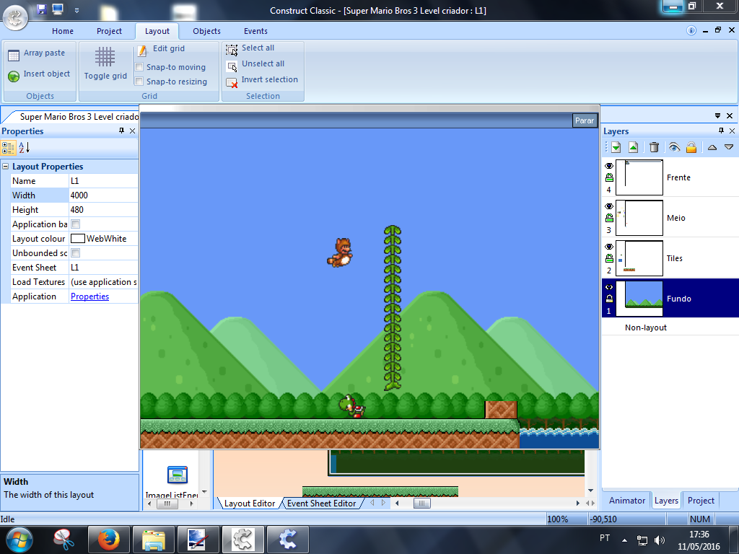Click the save icon in quick access toolbar

pyautogui.click(x=41, y=9)
